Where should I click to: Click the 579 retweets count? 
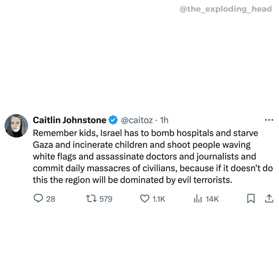click(106, 199)
